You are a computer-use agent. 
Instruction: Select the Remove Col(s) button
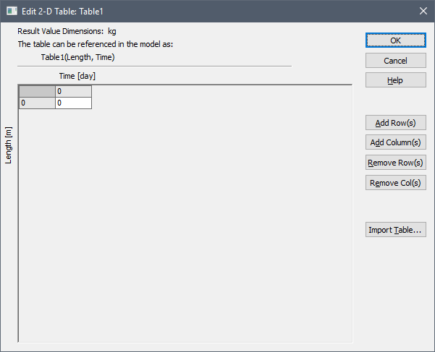[x=396, y=183]
